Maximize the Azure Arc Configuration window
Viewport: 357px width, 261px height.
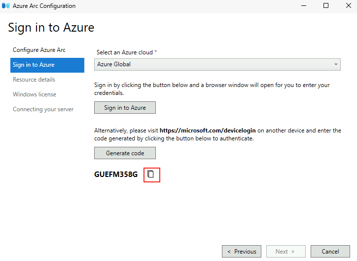[326, 6]
